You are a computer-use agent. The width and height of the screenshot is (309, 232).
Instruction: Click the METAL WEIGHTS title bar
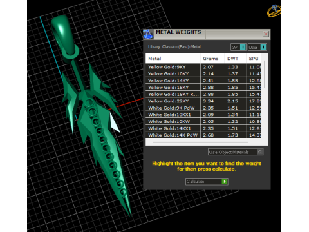(x=207, y=34)
